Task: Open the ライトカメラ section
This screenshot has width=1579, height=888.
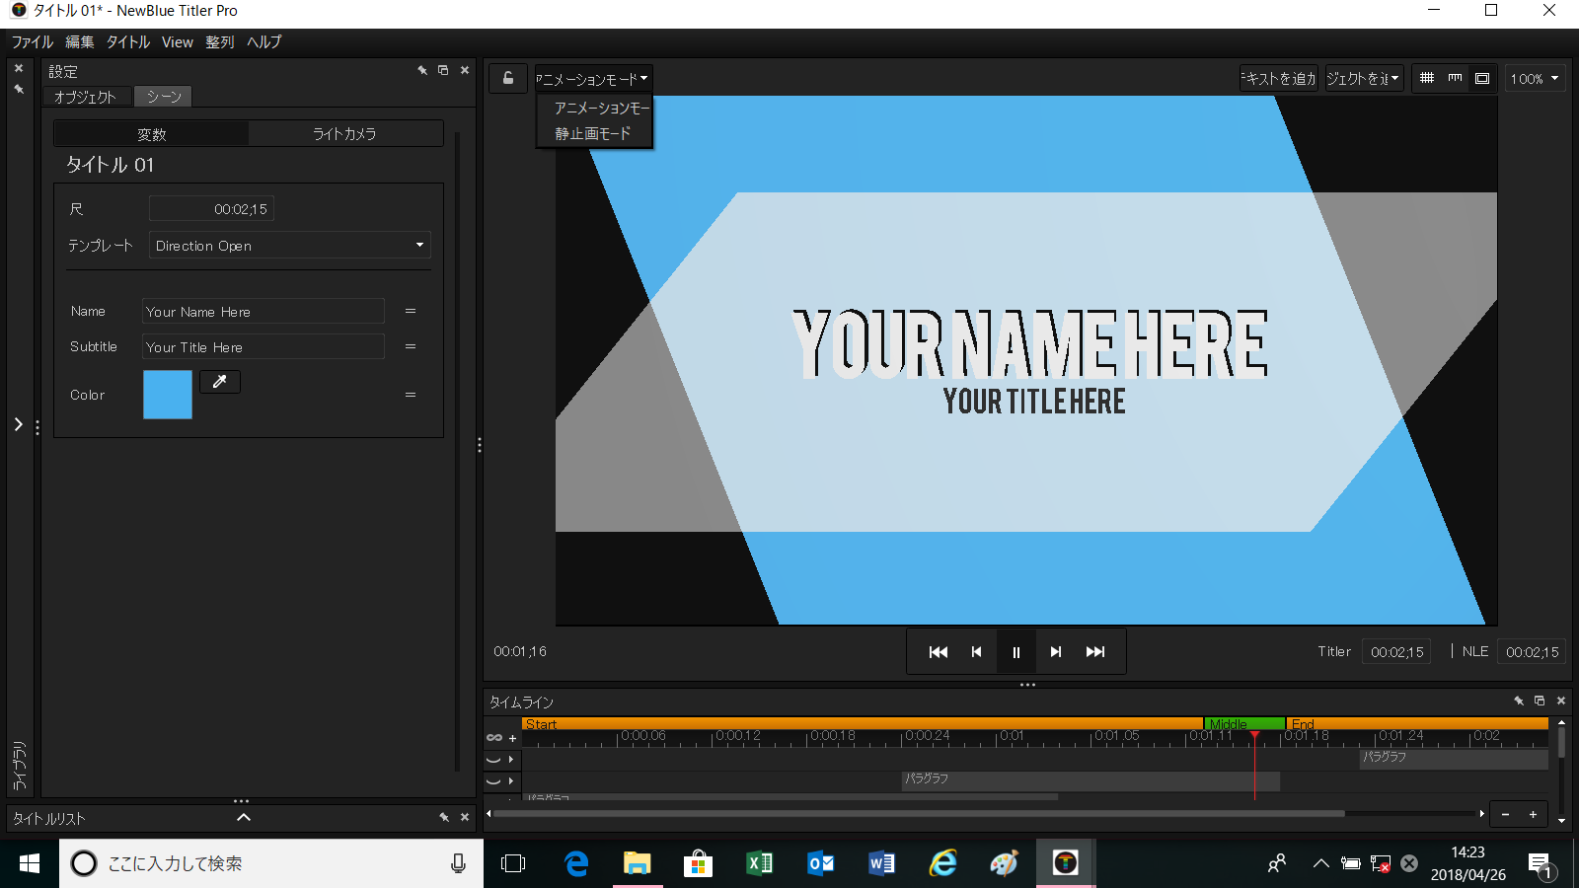Action: coord(344,134)
